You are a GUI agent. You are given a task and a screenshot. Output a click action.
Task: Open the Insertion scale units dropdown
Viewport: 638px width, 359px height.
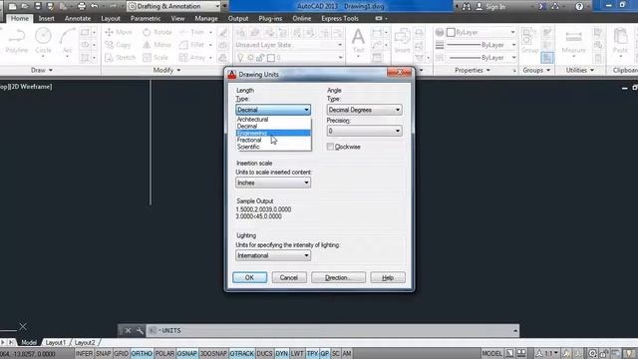pos(273,182)
